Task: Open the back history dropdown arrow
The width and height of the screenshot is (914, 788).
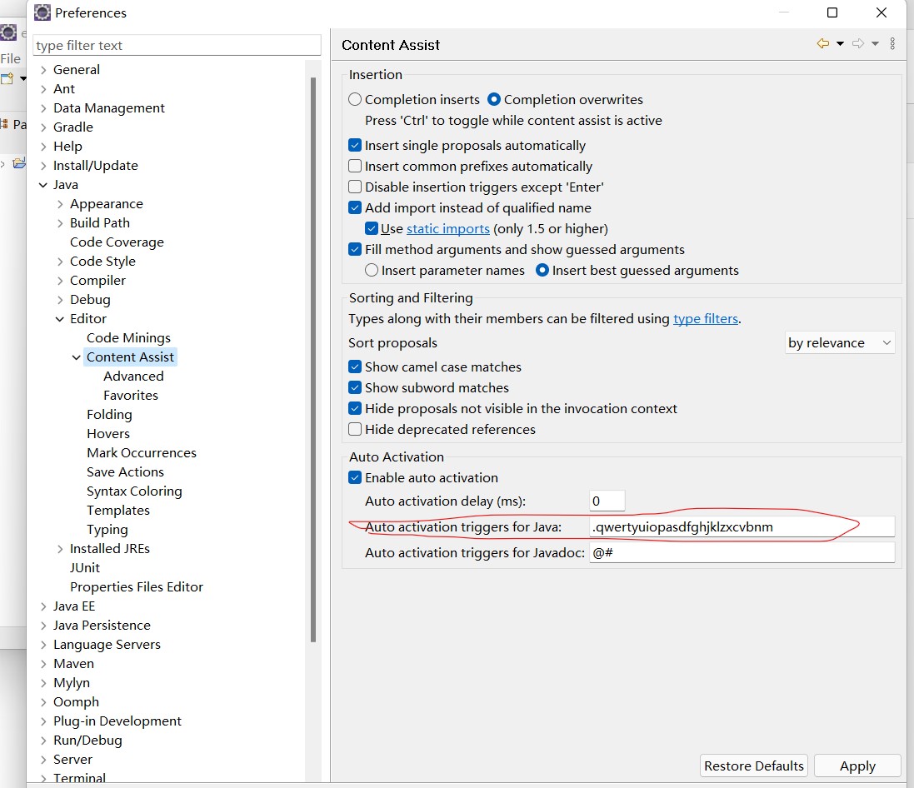Action: (x=840, y=43)
